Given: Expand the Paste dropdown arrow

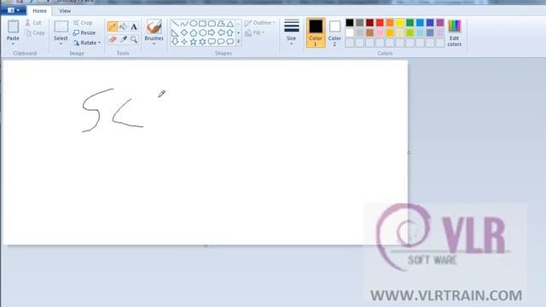Looking at the screenshot, I should 14,43.
